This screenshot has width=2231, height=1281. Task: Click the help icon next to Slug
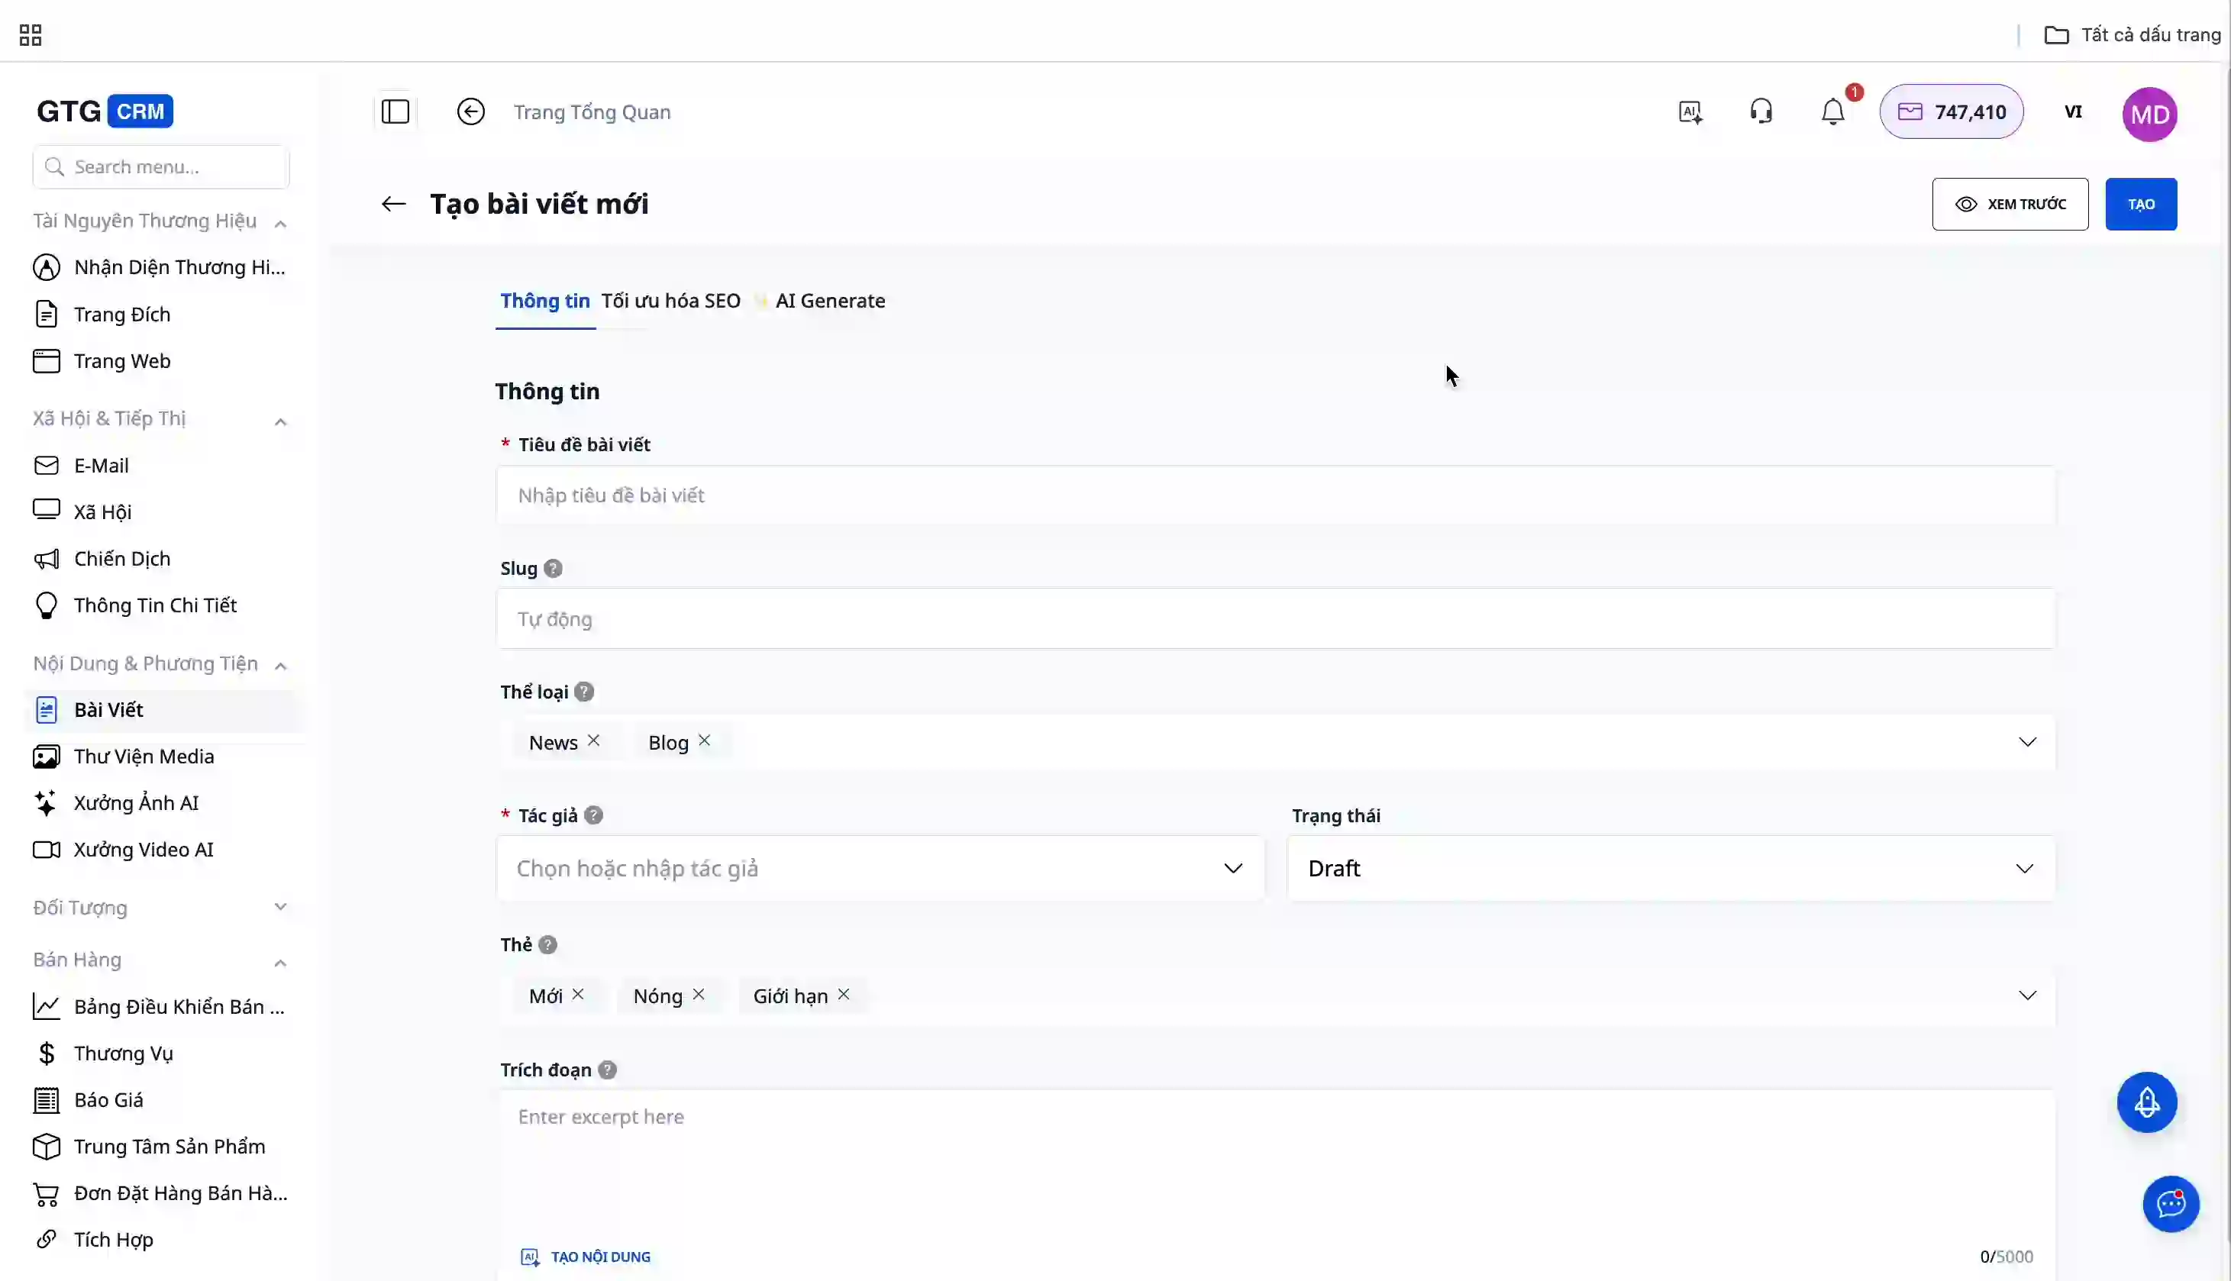[553, 568]
